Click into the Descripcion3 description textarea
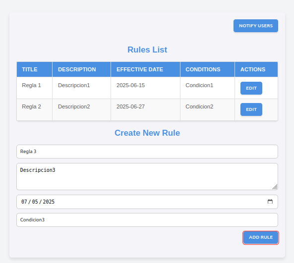Viewport: 294px width, 263px height. (x=147, y=176)
